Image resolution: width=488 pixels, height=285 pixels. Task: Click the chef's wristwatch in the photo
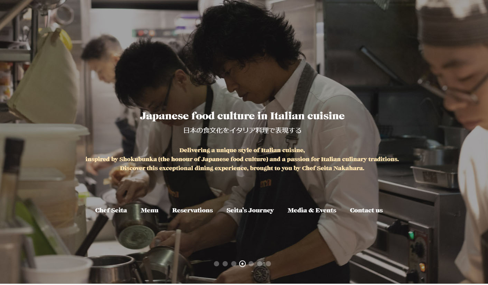tap(261, 271)
